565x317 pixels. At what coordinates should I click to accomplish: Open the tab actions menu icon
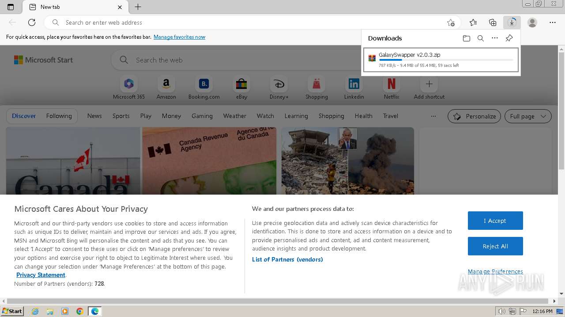pos(11,7)
